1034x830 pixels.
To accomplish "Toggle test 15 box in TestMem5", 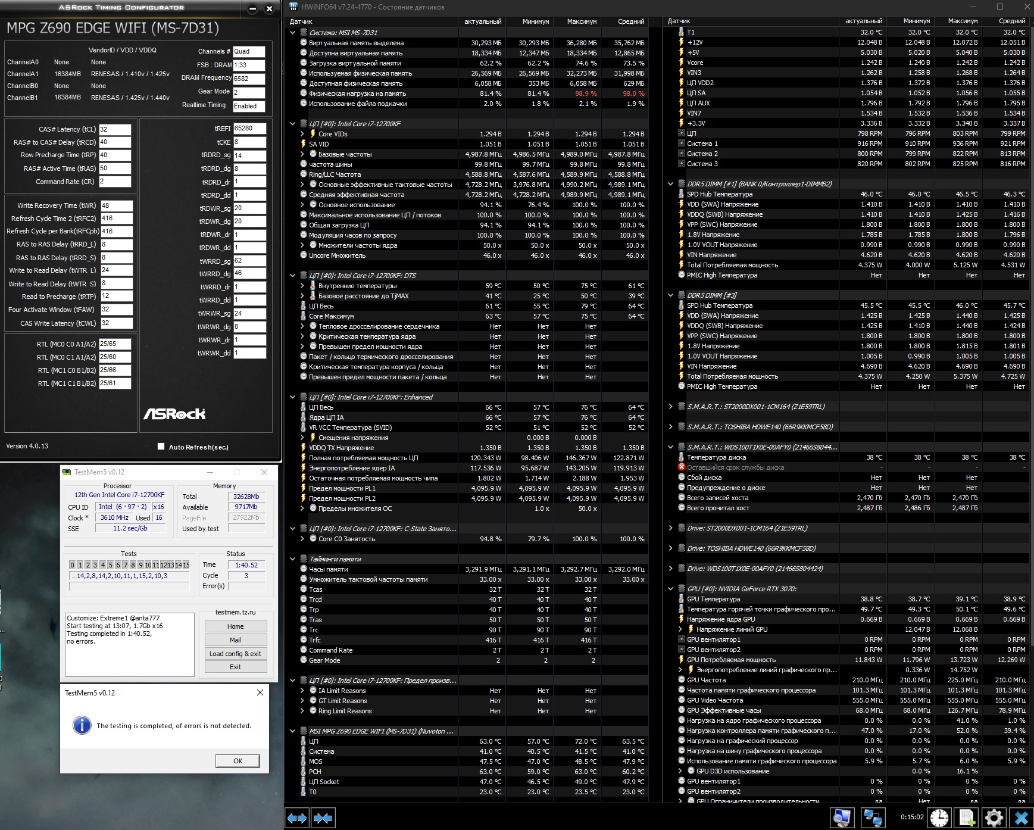I will point(186,565).
